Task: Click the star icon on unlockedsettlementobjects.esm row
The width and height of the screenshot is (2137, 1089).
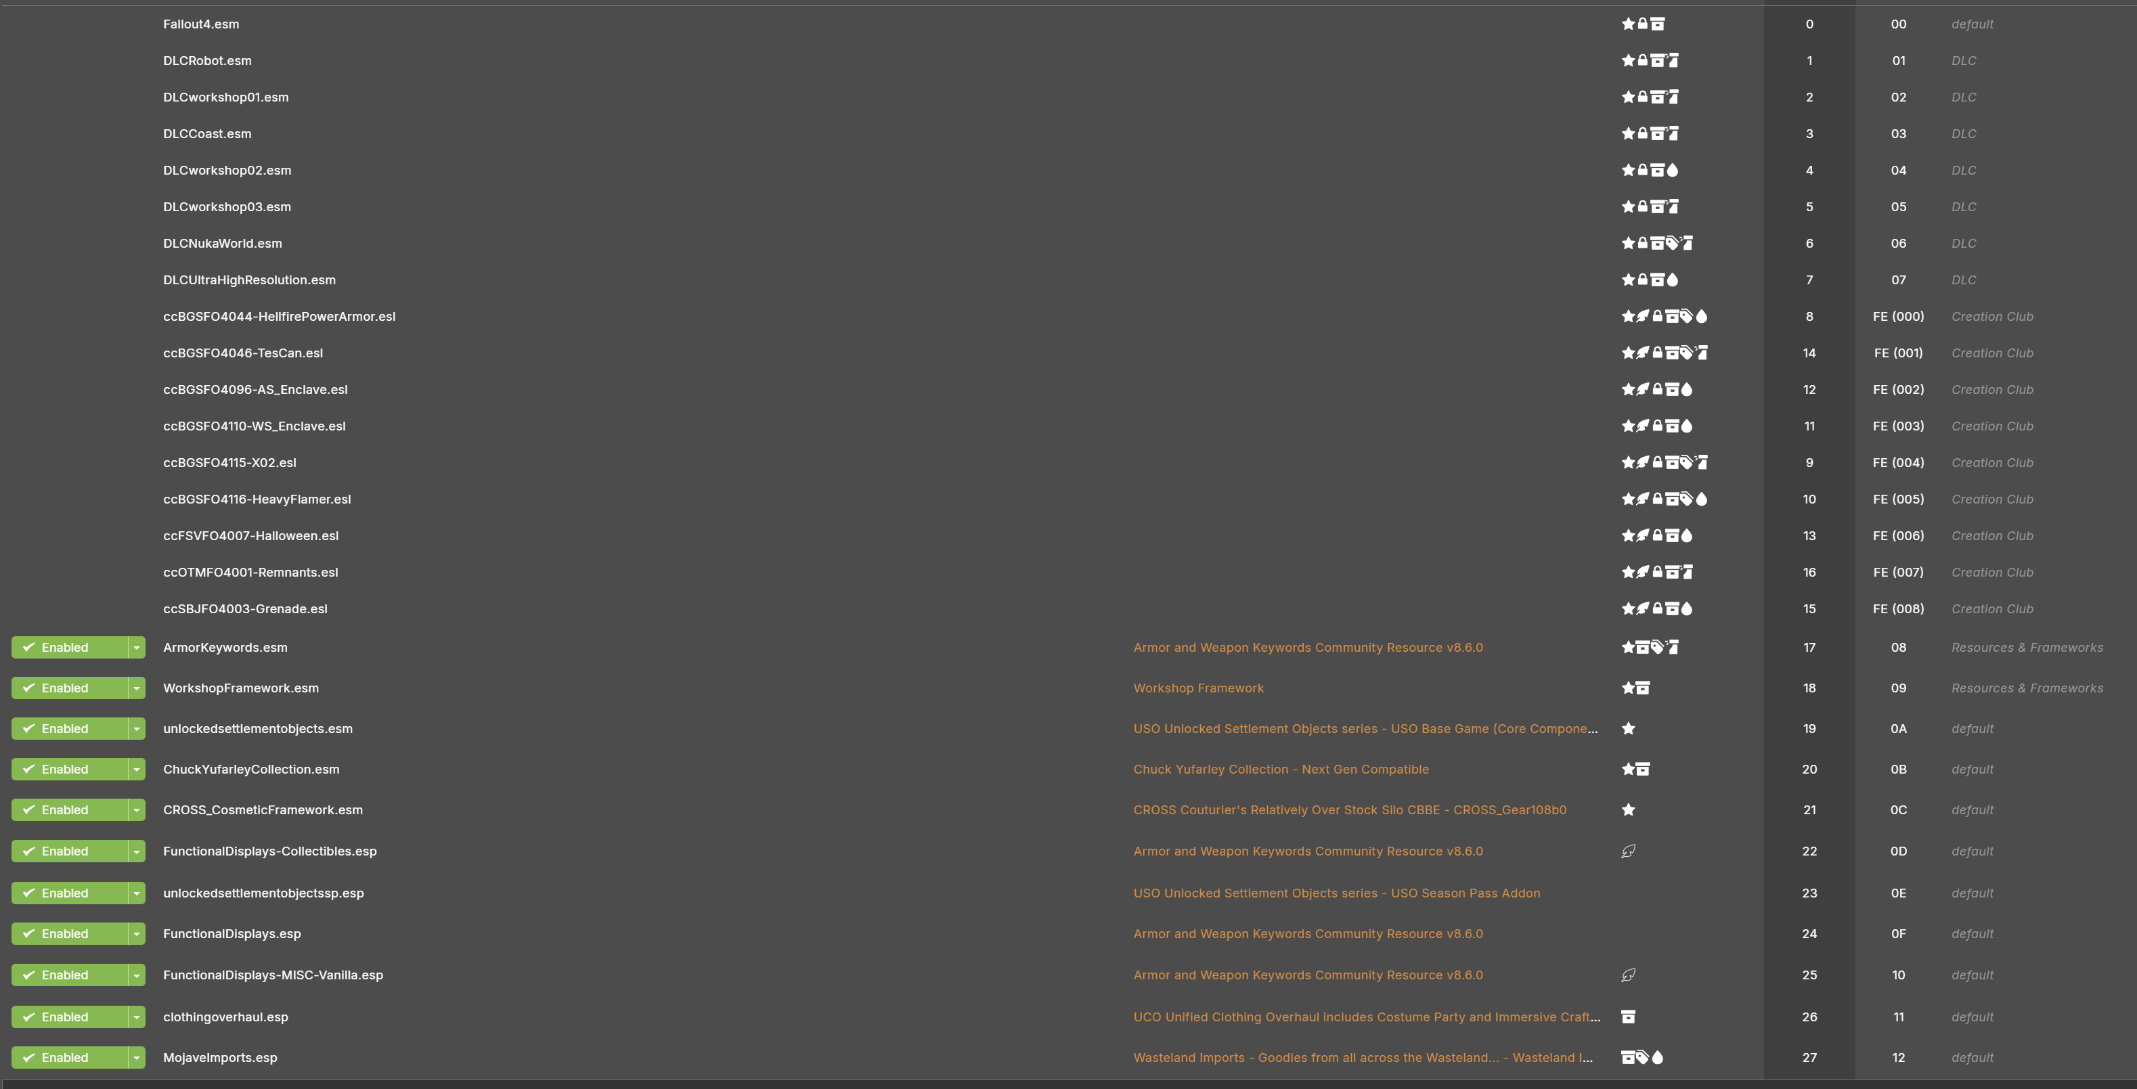Action: [x=1628, y=728]
